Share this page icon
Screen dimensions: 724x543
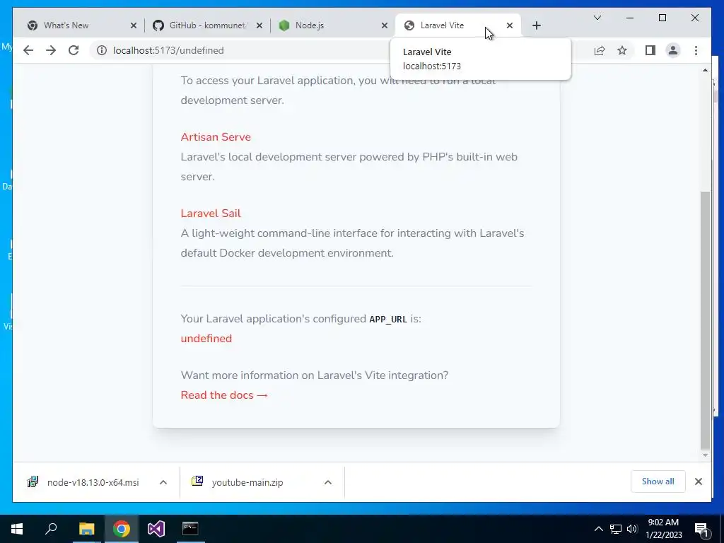click(600, 50)
